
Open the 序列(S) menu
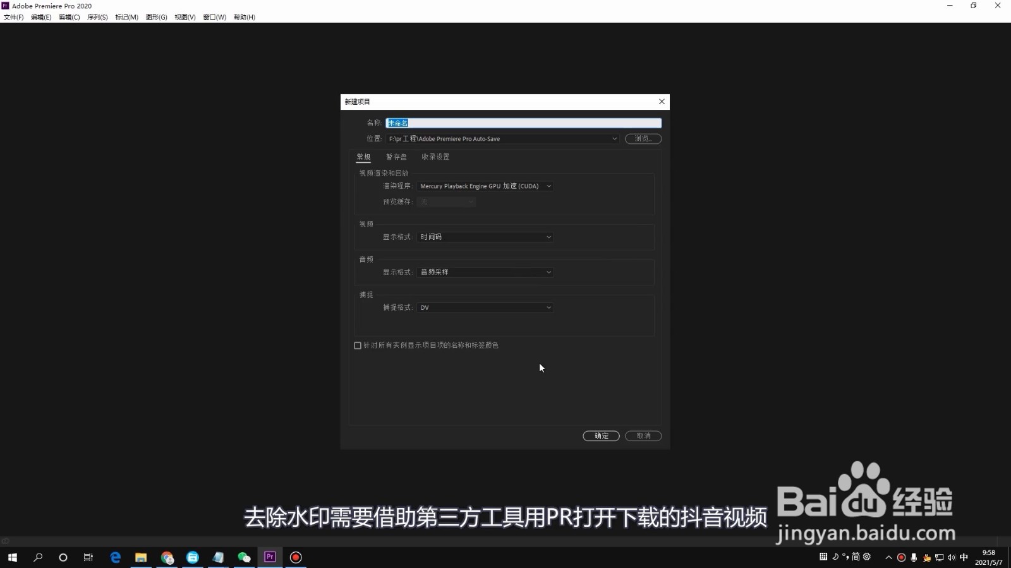(x=97, y=17)
